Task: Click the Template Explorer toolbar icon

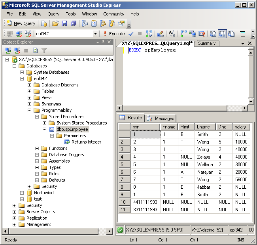Action: pos(112,23)
